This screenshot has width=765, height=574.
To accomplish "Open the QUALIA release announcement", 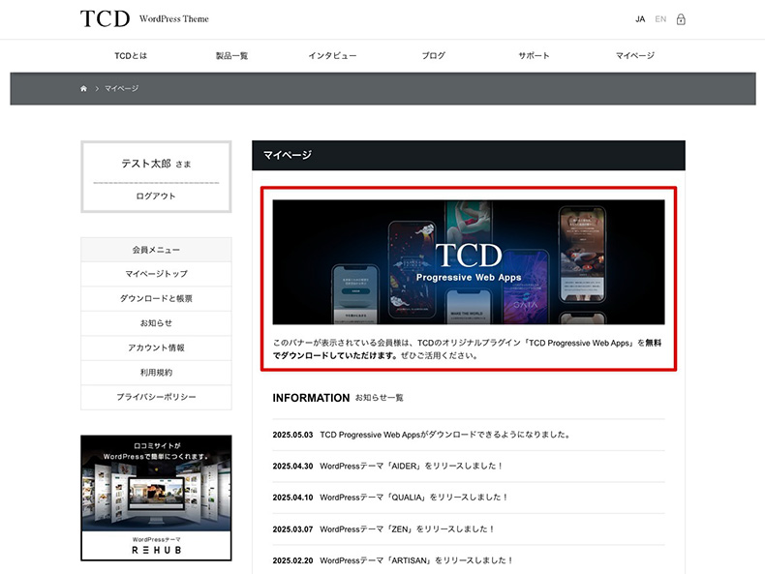I will (x=413, y=498).
